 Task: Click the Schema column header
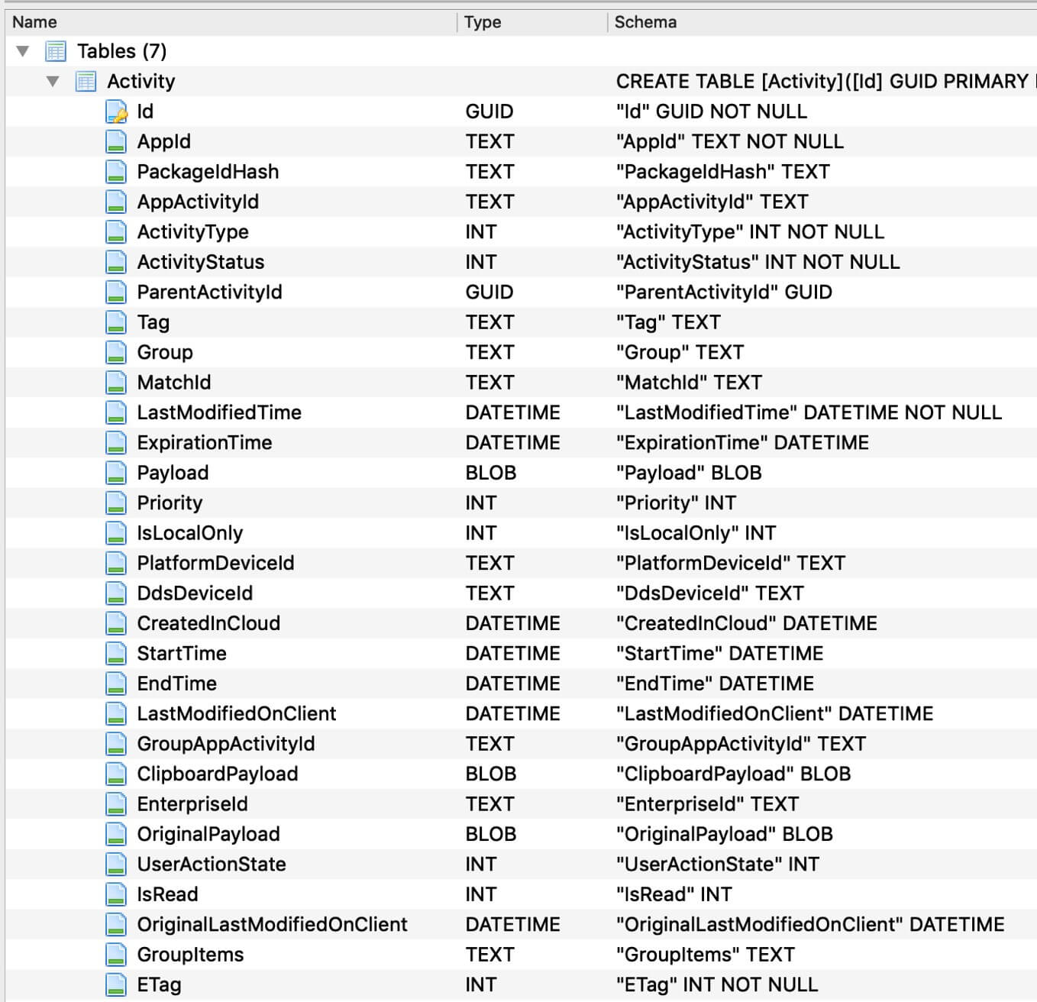(645, 22)
